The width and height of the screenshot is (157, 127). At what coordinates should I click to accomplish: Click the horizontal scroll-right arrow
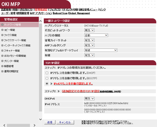click(x=34, y=125)
